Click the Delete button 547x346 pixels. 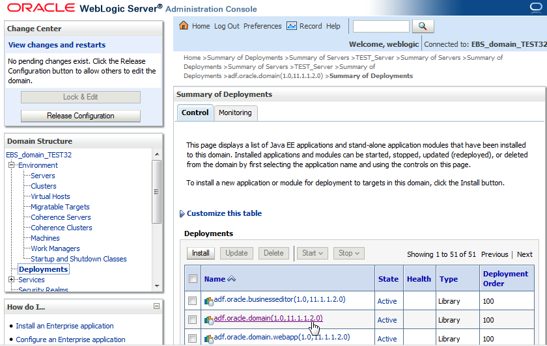click(x=273, y=253)
